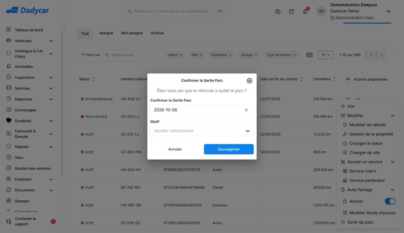Click the global vehicle search field
Image resolution: width=404 pixels, height=233 pixels.
click(x=176, y=11)
